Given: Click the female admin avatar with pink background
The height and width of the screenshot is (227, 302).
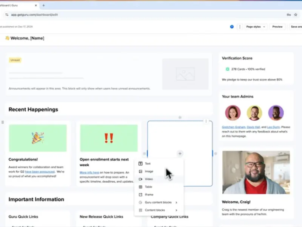Looking at the screenshot, I should pyautogui.click(x=233, y=113).
